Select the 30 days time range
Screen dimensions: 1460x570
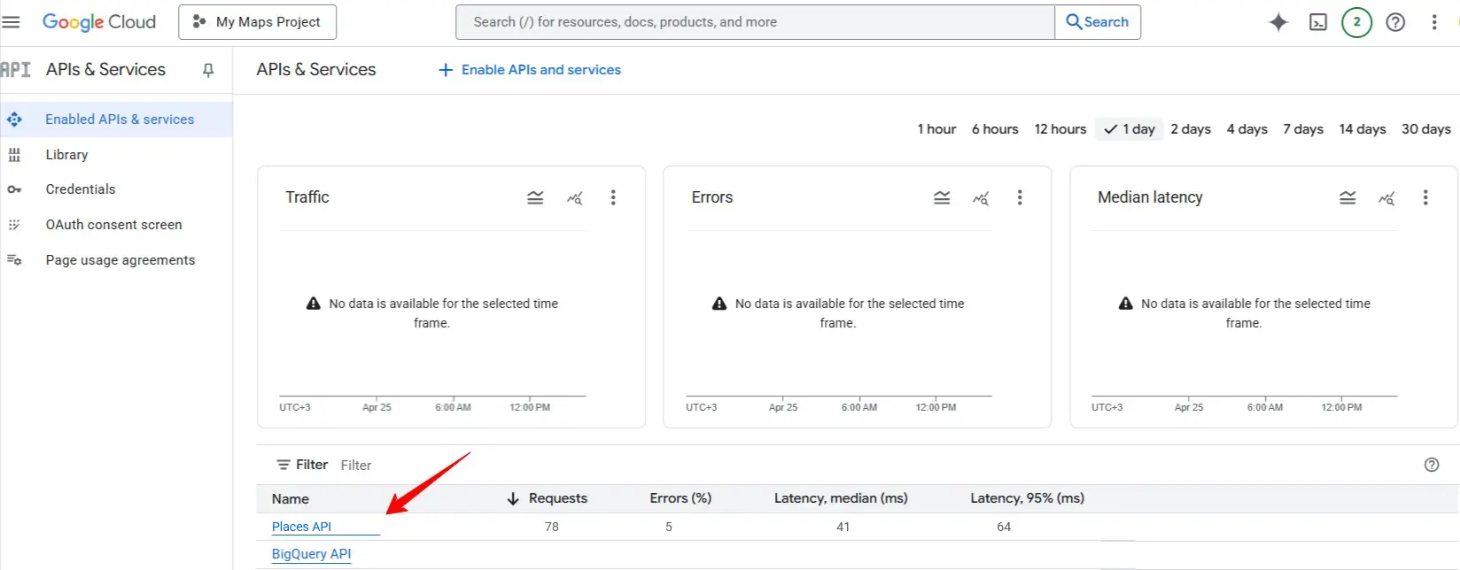point(1426,129)
